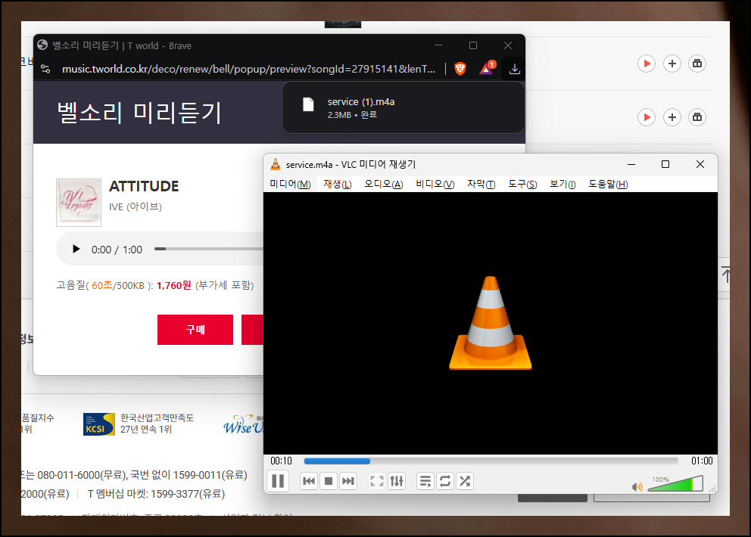Gift the first background song
The image size is (751, 537).
[697, 64]
